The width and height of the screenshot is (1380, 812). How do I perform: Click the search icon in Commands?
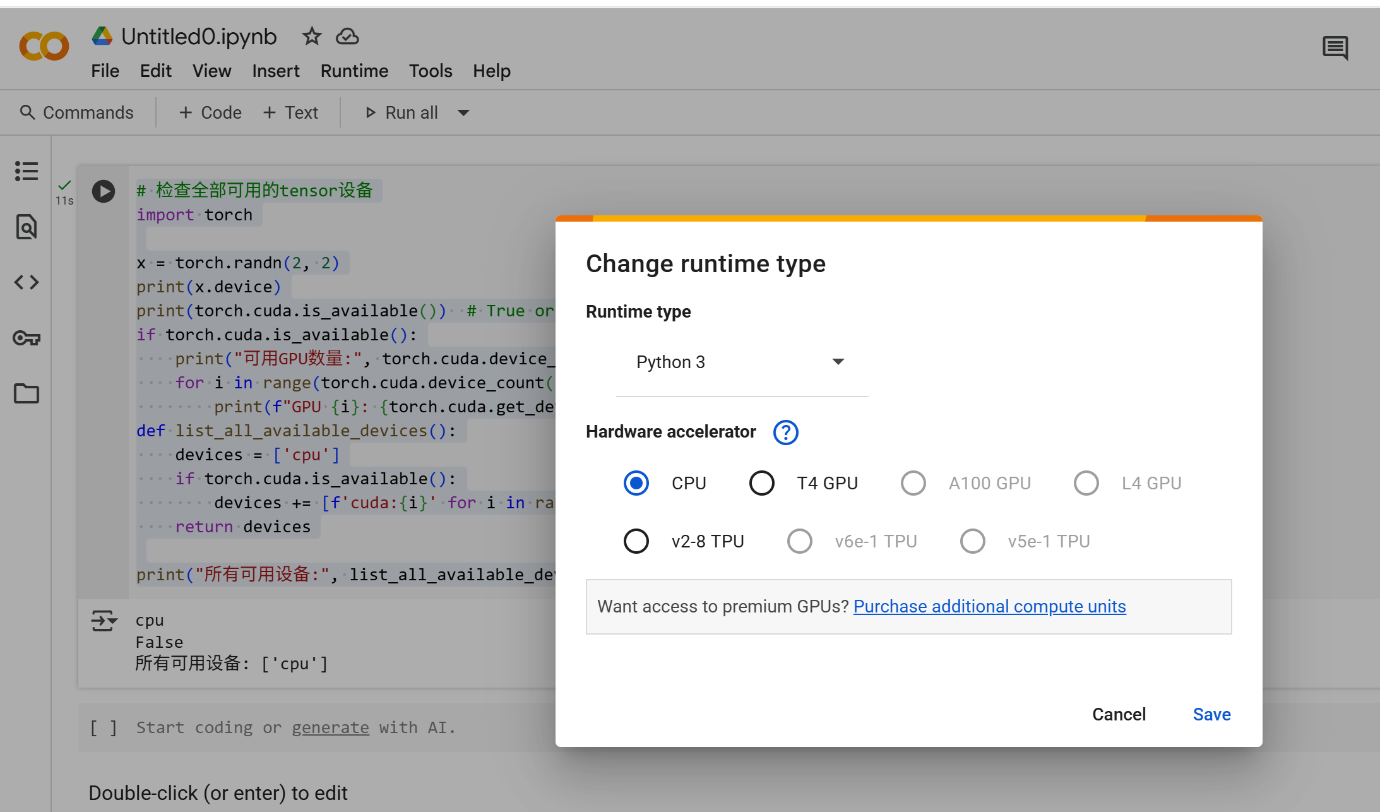[27, 112]
